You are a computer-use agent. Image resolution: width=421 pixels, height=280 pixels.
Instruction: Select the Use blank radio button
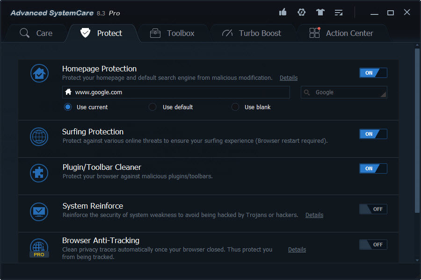[x=235, y=107]
